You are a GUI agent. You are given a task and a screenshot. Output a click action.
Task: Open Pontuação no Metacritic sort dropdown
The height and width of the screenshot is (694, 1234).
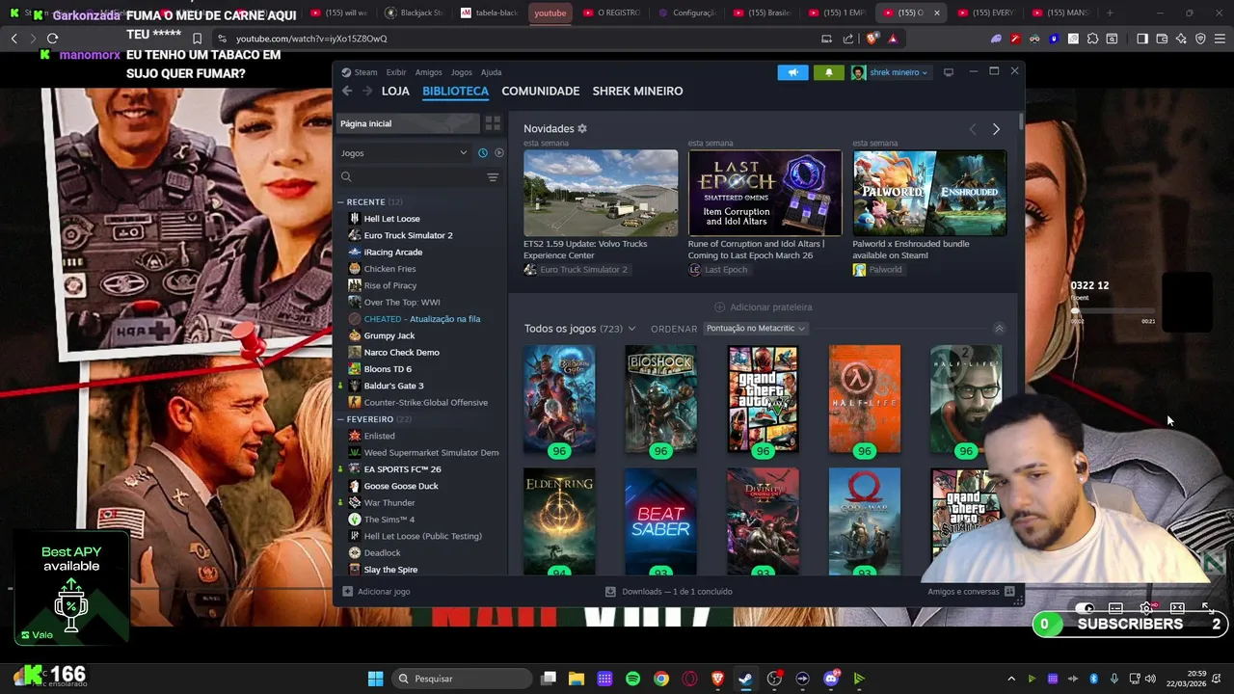tap(755, 329)
